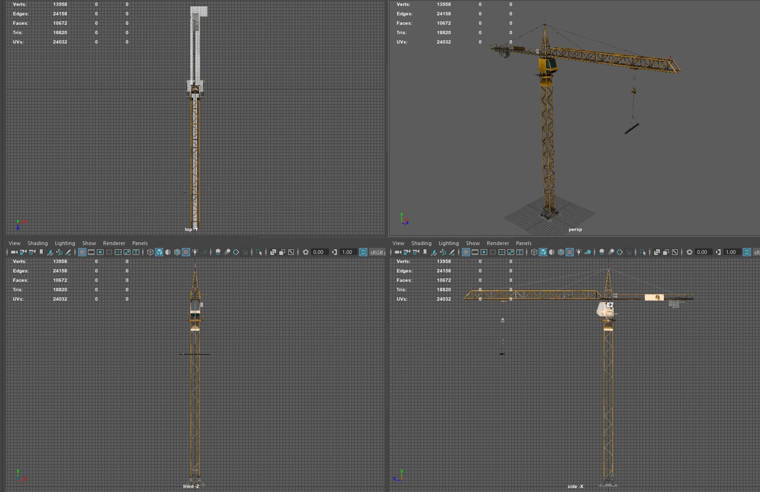Expand View menu in side-X panel

click(x=398, y=243)
